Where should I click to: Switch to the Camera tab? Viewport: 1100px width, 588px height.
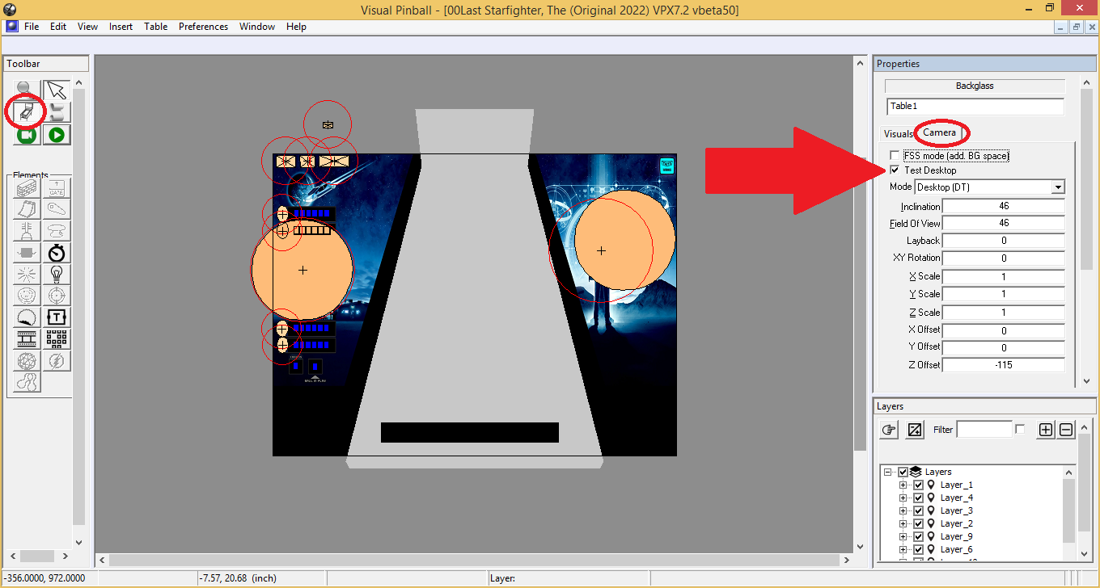(x=940, y=132)
